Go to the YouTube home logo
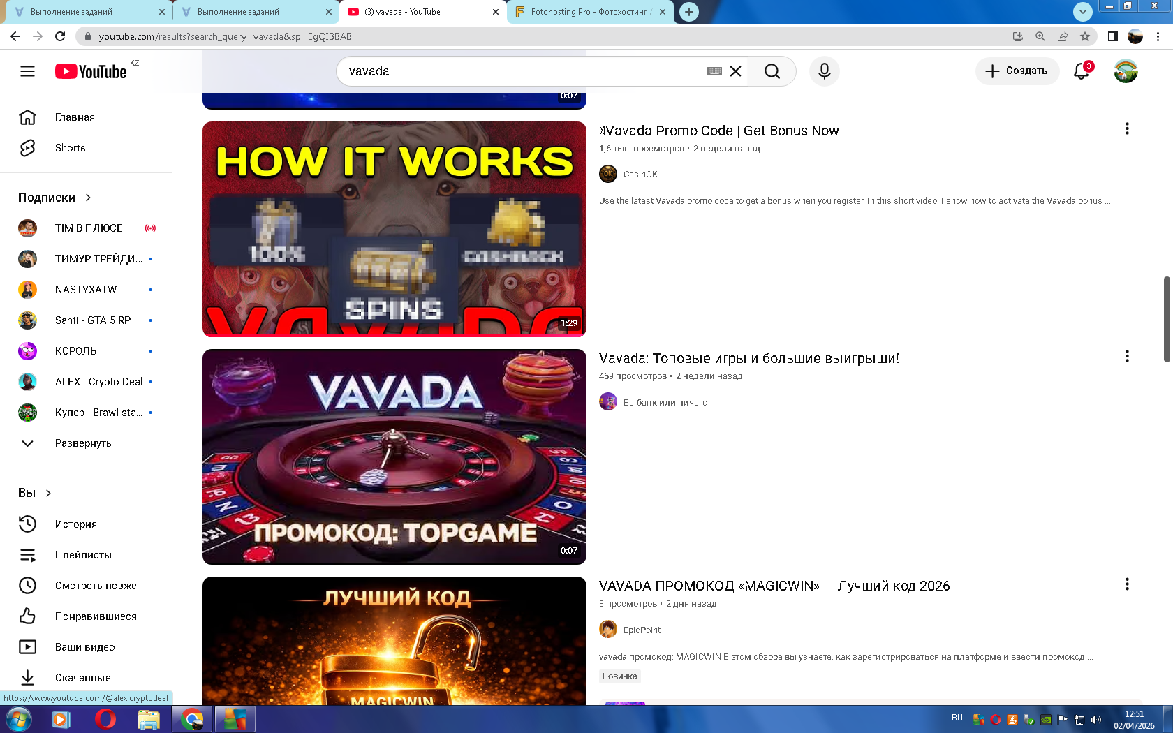1173x733 pixels. 91,71
